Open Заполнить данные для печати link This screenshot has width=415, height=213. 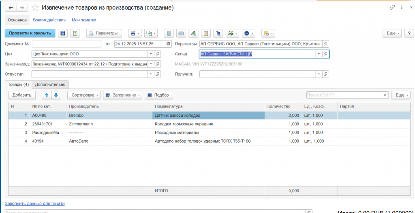click(35, 204)
